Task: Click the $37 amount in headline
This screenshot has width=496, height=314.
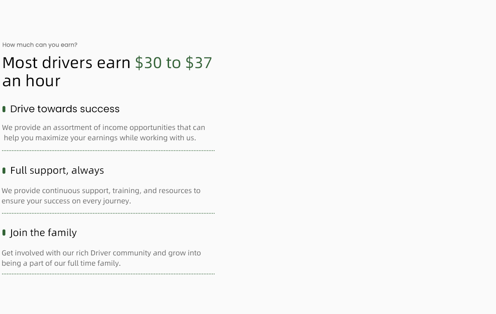Action: [199, 63]
